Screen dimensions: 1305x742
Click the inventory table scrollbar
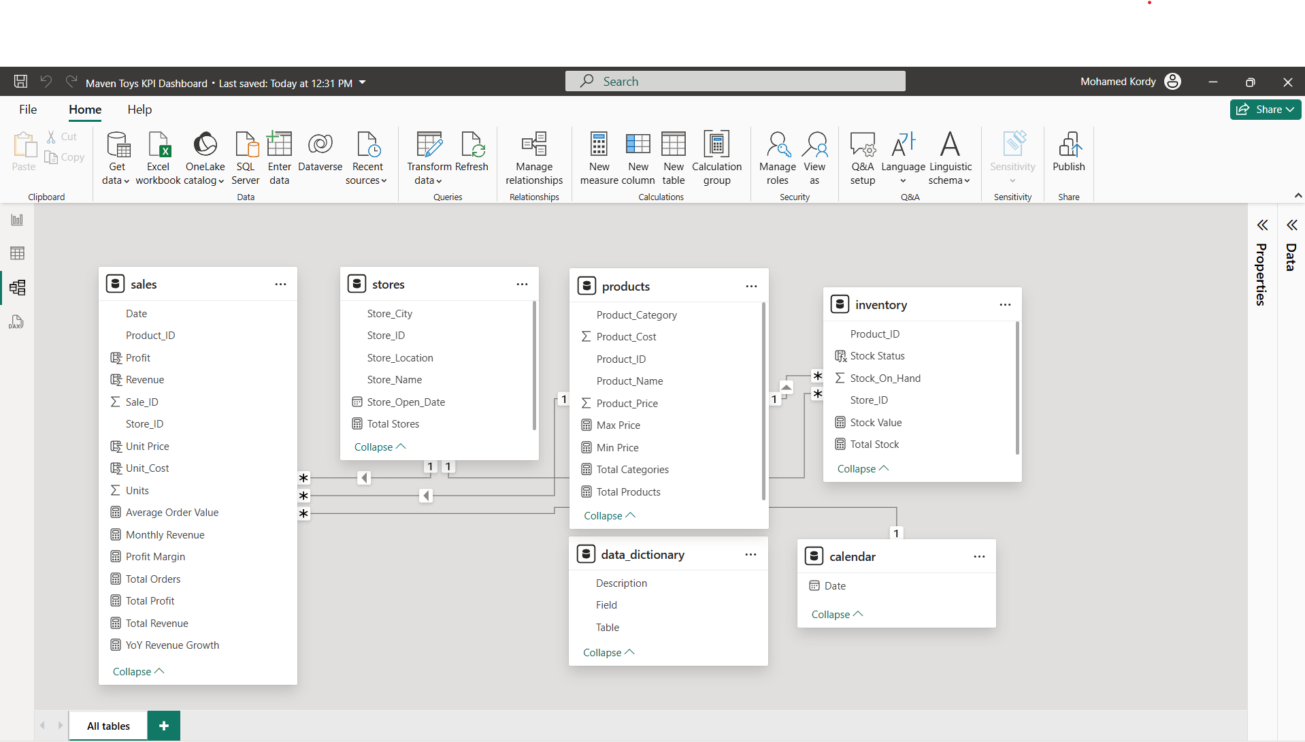(x=1017, y=388)
